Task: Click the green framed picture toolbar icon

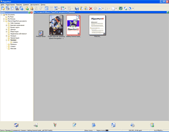Action: 121,8
